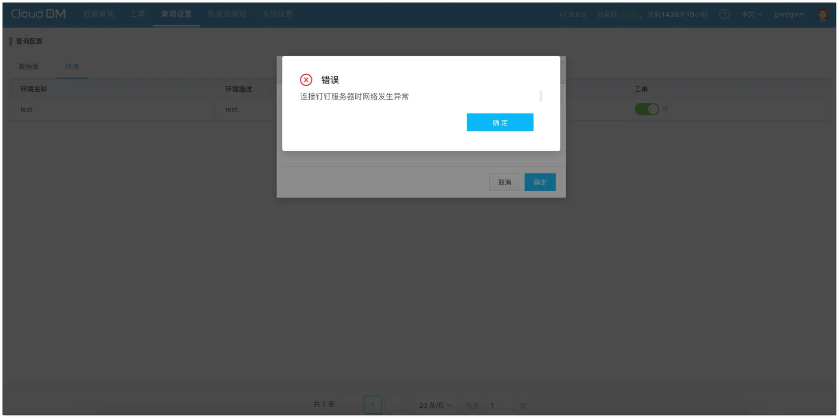Image resolution: width=840 pixels, height=419 pixels.
Task: Focus the 跳至 page number input
Action: (499, 405)
